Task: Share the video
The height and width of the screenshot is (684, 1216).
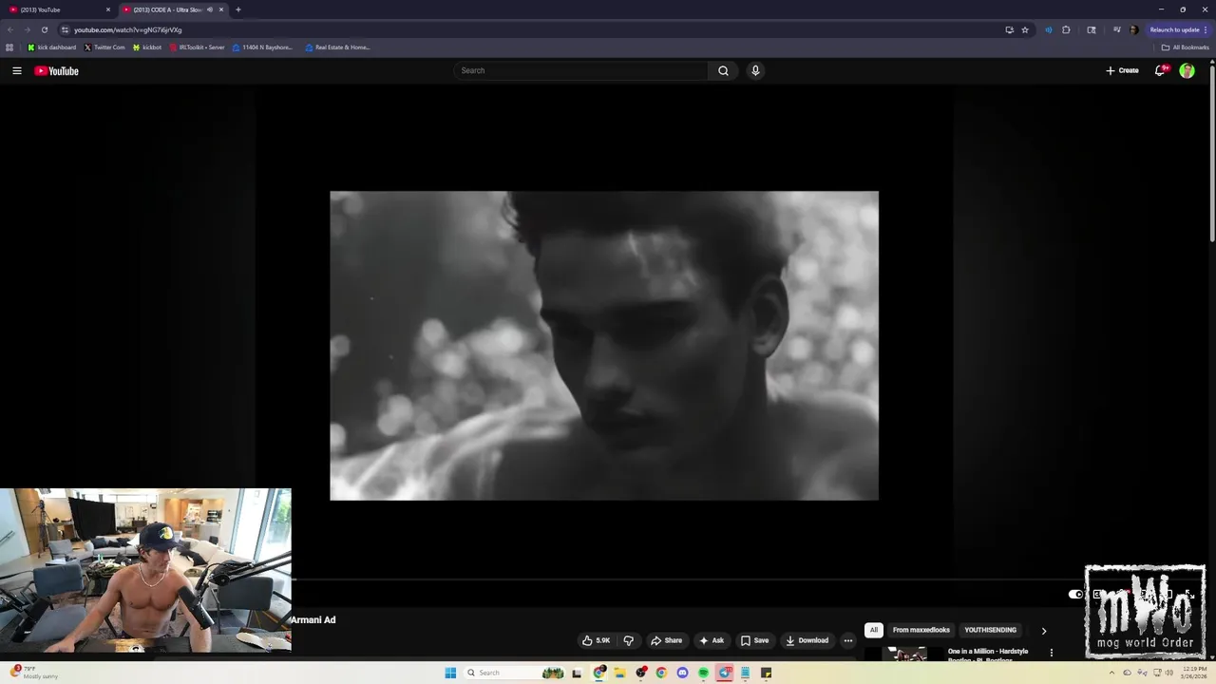Action: (x=666, y=640)
